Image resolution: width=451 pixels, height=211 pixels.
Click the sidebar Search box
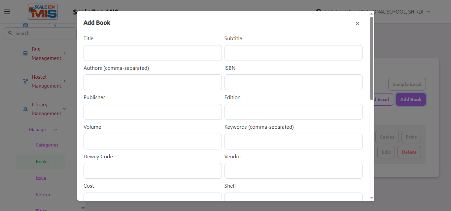[x=40, y=33]
